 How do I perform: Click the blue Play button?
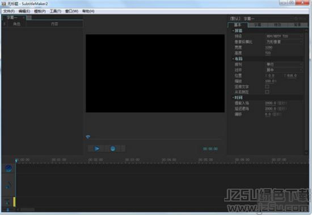pyautogui.click(x=96, y=148)
